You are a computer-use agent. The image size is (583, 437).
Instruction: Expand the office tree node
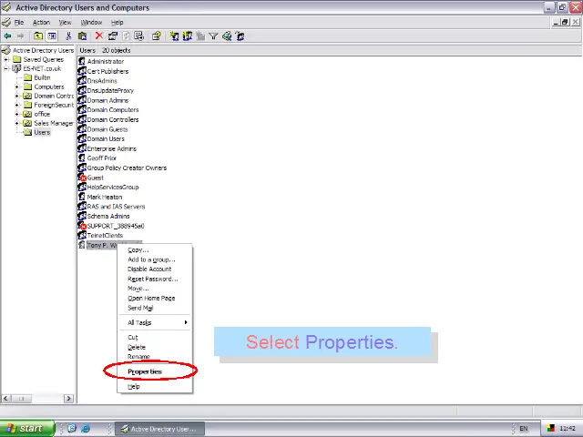16,114
